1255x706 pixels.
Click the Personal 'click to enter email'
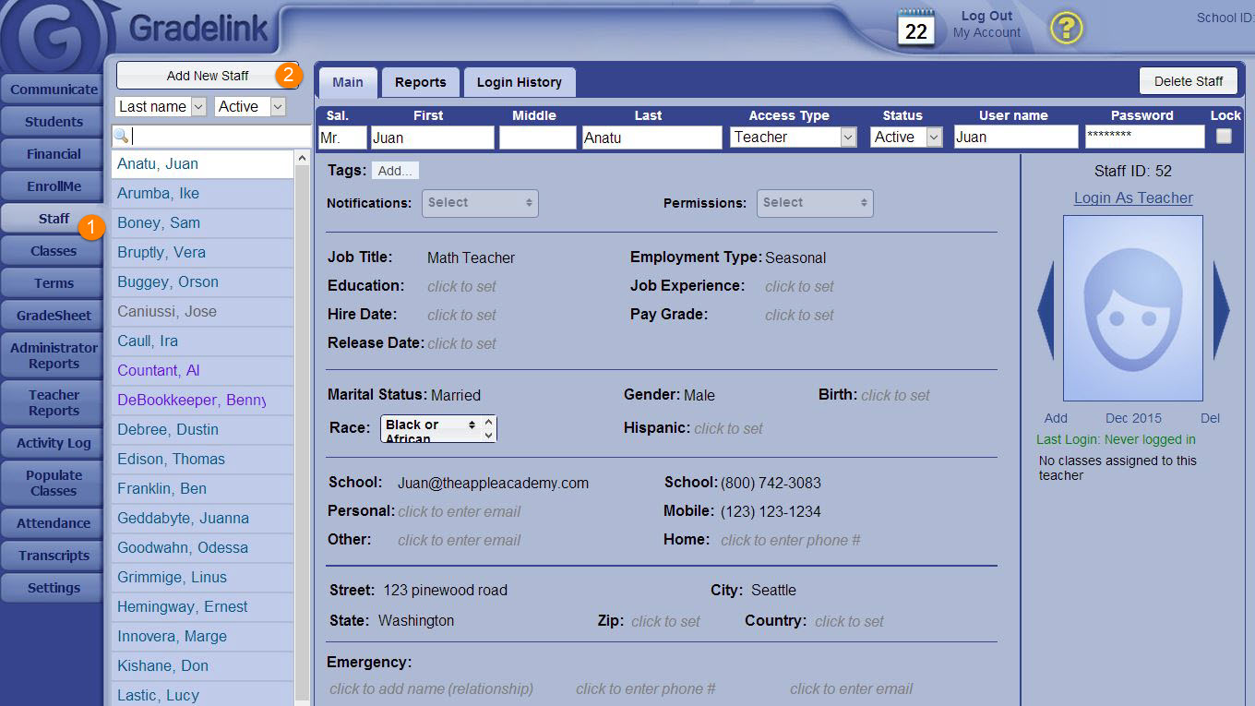(459, 511)
